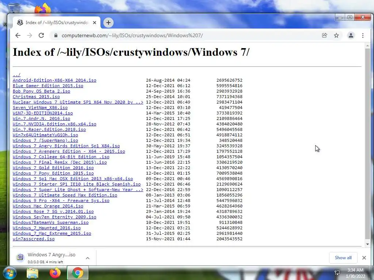Go back to the previous page
The image size is (374, 280).
point(18,35)
